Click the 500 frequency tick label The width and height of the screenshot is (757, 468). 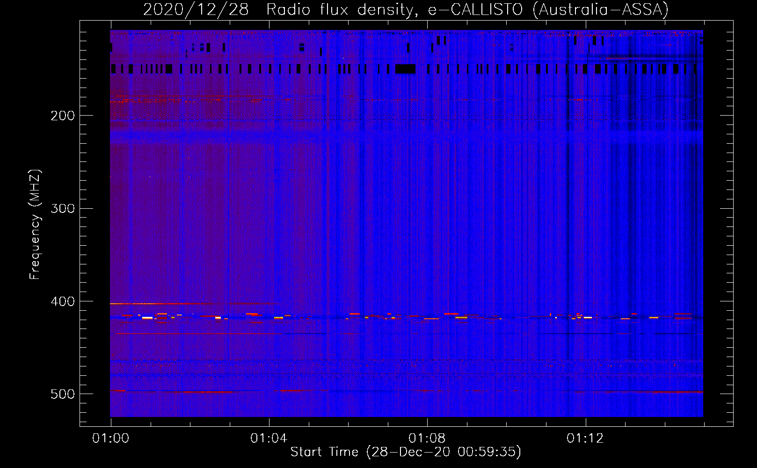[x=63, y=394]
